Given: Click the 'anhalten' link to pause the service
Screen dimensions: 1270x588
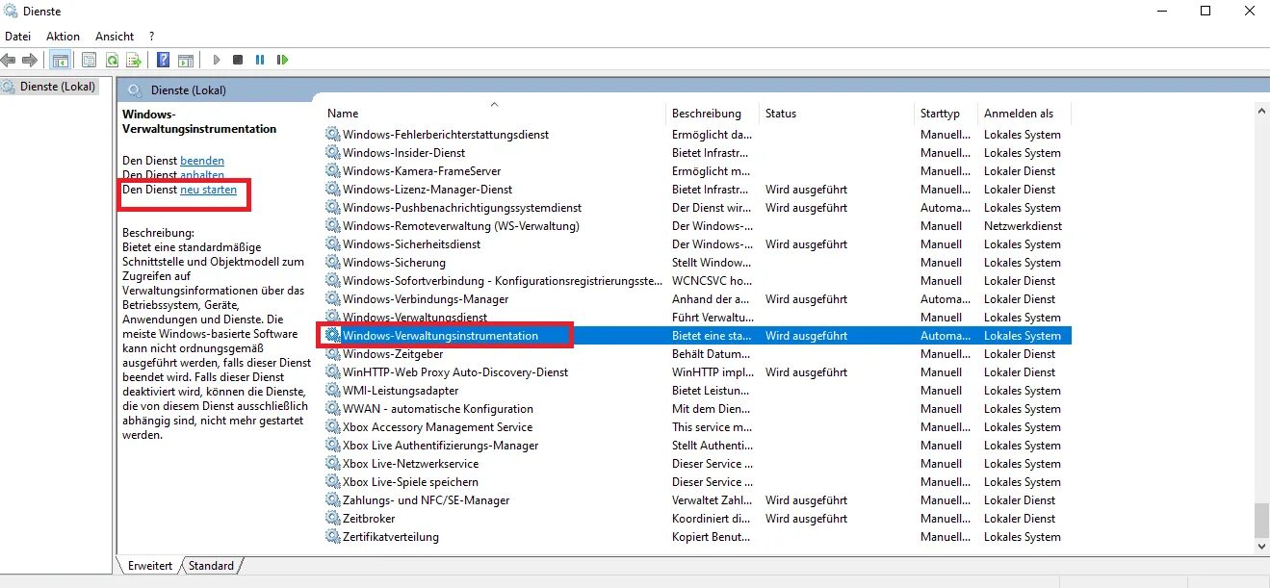Looking at the screenshot, I should pyautogui.click(x=202, y=175).
